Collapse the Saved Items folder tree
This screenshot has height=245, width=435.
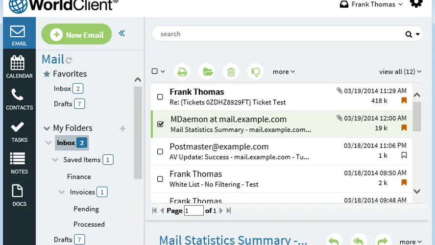(55, 160)
